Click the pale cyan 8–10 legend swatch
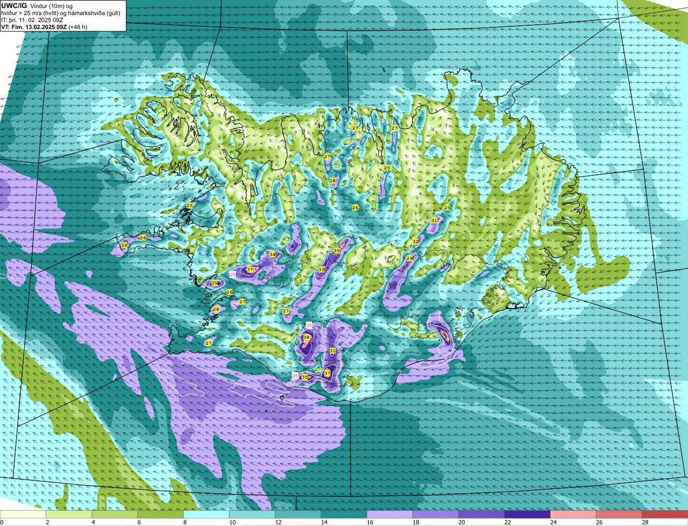The image size is (688, 526). pyautogui.click(x=206, y=515)
